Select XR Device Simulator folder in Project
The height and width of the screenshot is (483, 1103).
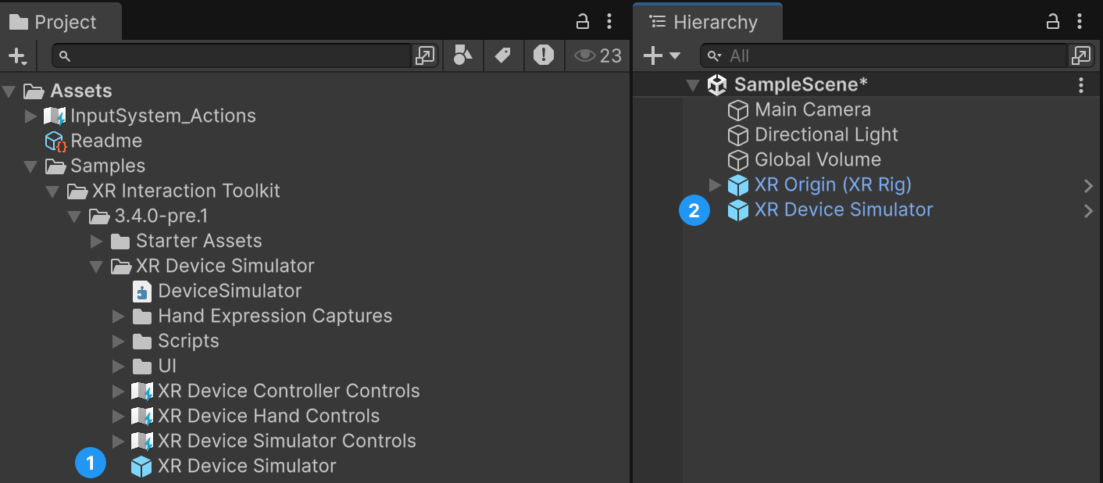225,266
